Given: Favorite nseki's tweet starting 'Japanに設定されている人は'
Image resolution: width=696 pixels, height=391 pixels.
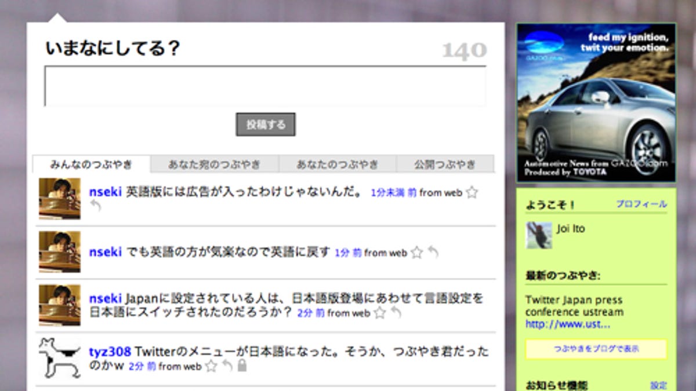Looking at the screenshot, I should coord(379,313).
